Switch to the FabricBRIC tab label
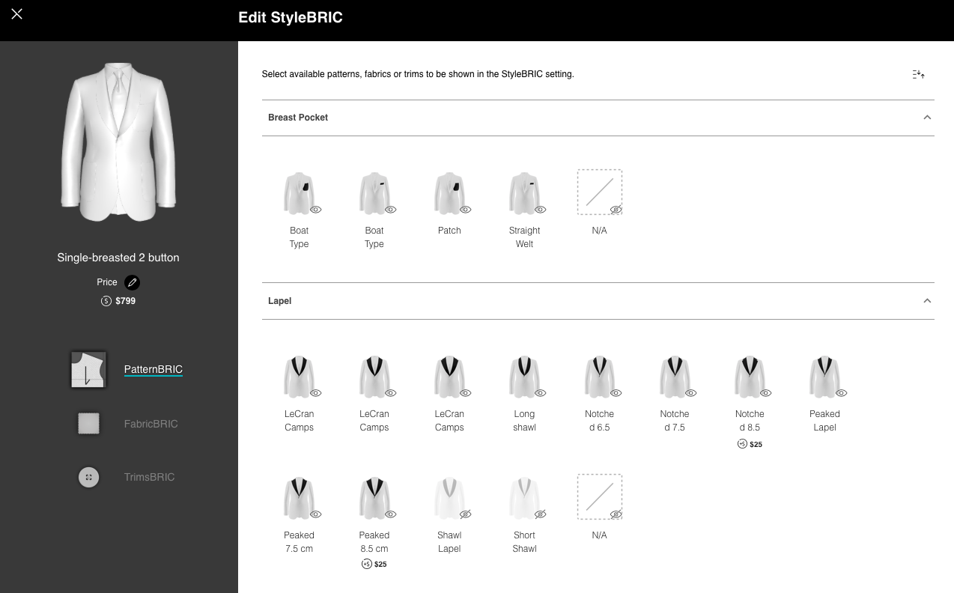This screenshot has width=954, height=593. click(x=151, y=424)
